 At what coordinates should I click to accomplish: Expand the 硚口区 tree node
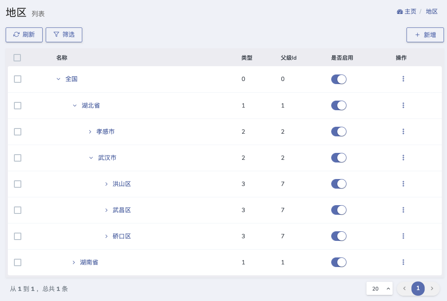(x=106, y=236)
